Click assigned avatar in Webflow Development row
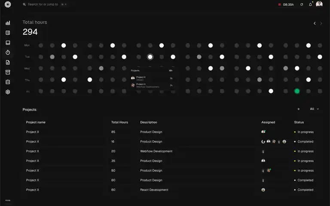This screenshot has width=330, height=206. point(263,151)
